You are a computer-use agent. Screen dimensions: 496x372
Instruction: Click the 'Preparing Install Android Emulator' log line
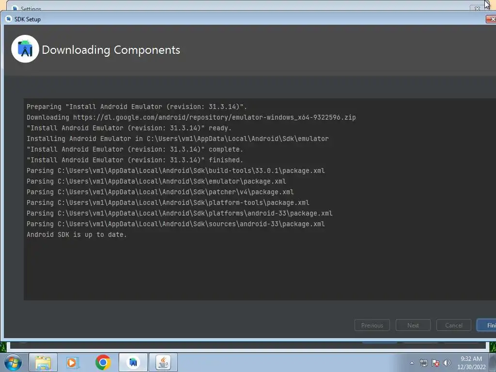pyautogui.click(x=137, y=107)
